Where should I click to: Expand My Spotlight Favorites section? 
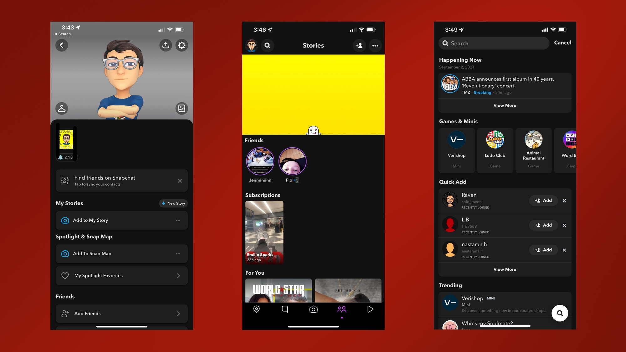(x=179, y=275)
